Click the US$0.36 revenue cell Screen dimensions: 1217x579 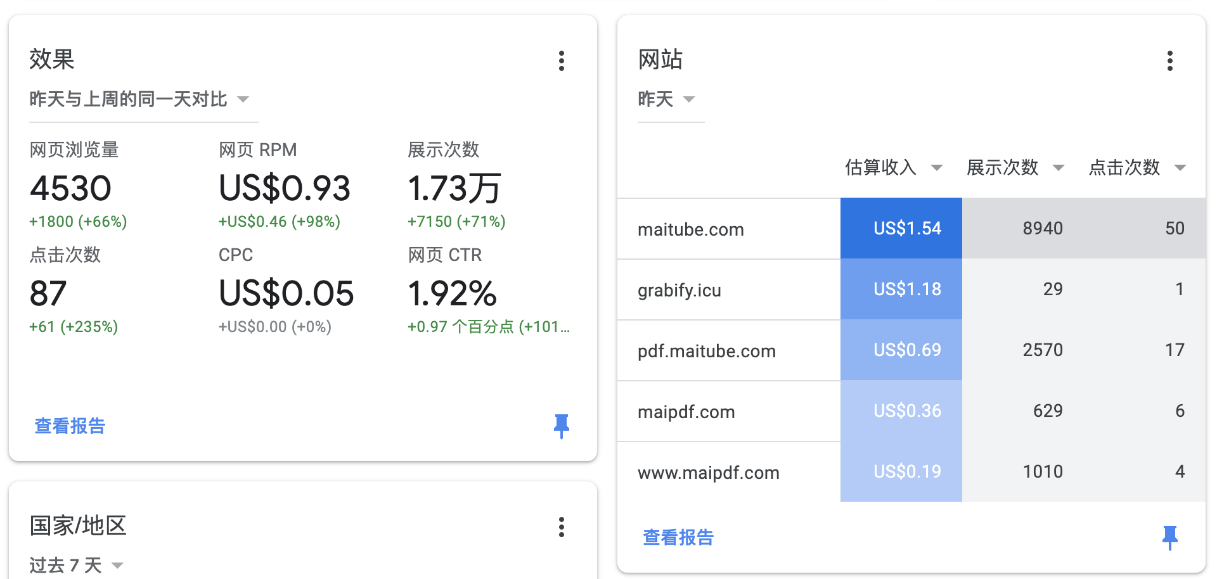(901, 410)
